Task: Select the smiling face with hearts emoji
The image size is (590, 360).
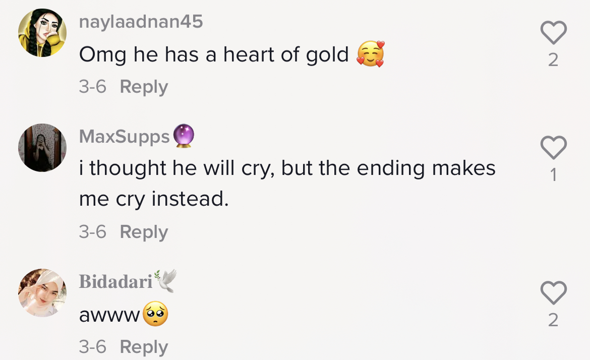Action: (x=370, y=54)
